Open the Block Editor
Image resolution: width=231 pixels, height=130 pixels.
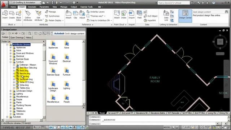tap(19, 16)
